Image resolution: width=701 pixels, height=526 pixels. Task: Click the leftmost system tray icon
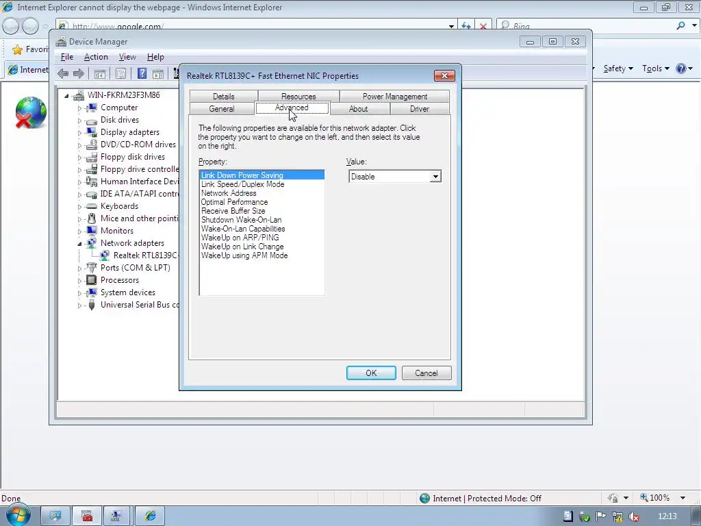click(568, 516)
